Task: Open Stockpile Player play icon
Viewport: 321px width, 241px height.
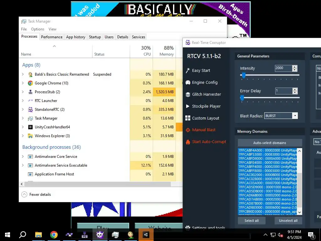Action: coord(187,106)
